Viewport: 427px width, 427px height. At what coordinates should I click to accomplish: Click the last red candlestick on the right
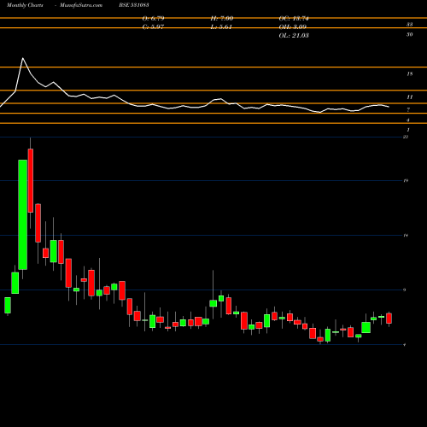tap(389, 319)
